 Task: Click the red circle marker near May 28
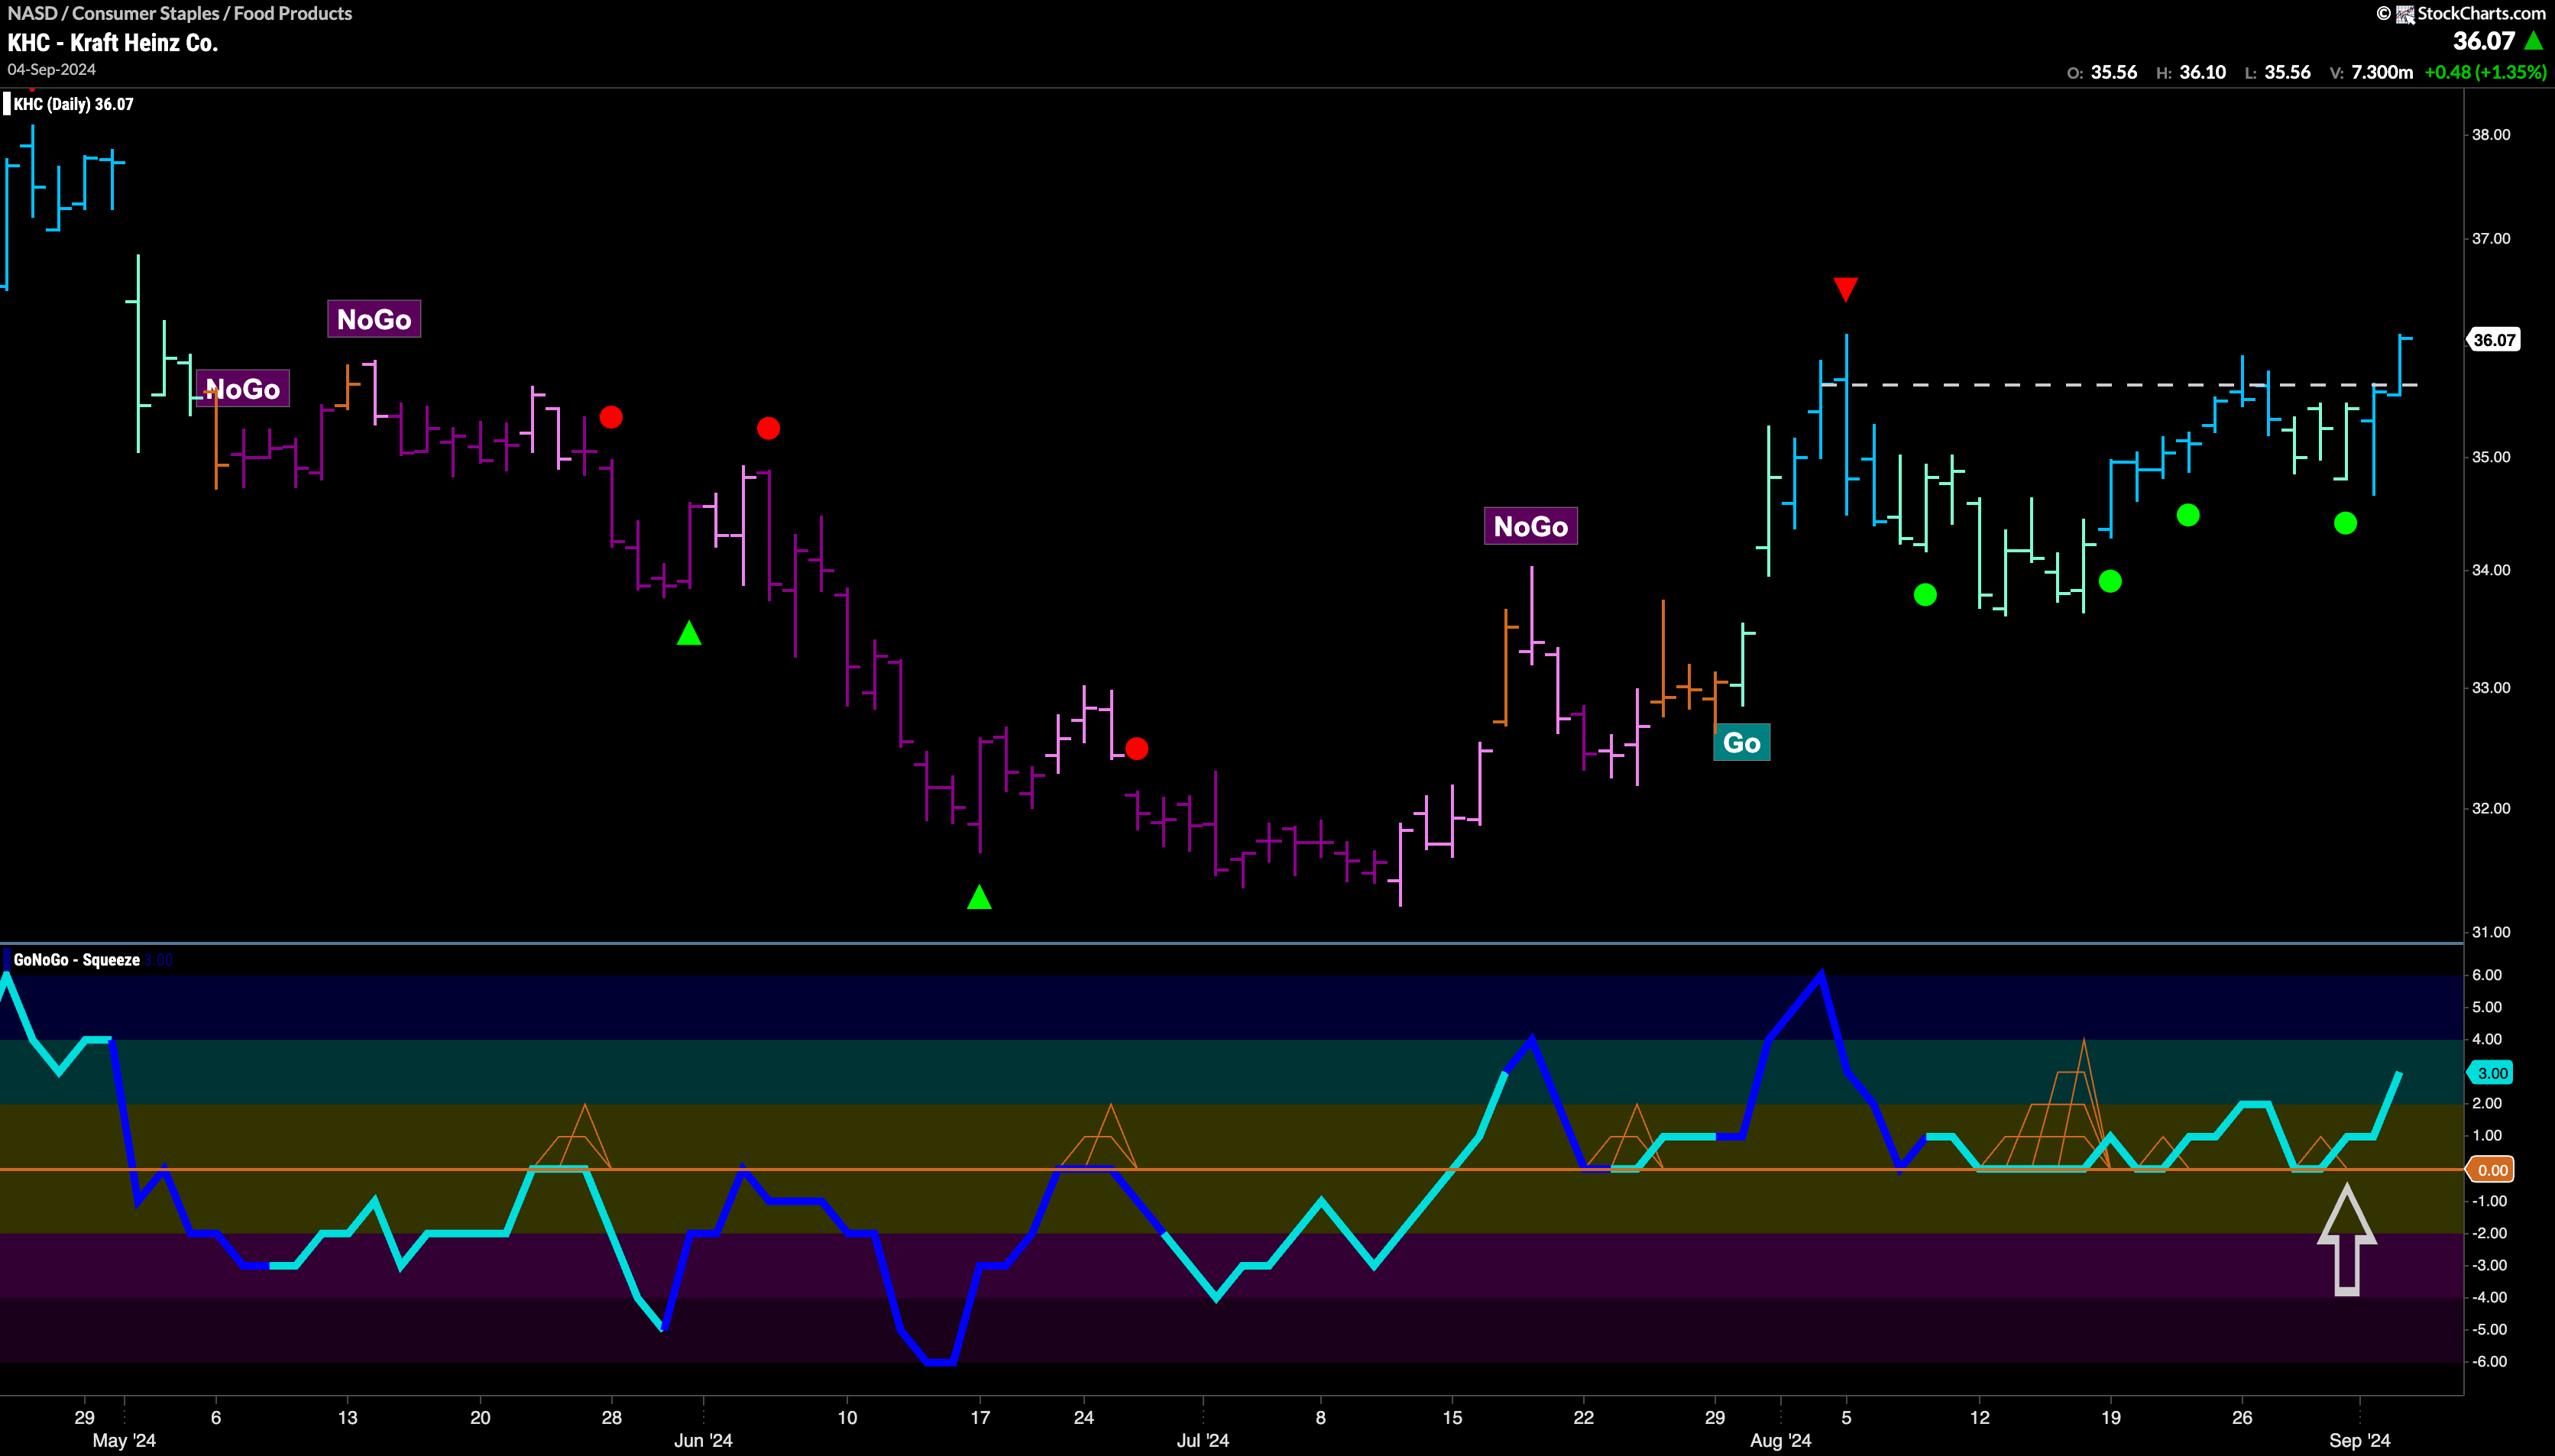pyautogui.click(x=611, y=417)
